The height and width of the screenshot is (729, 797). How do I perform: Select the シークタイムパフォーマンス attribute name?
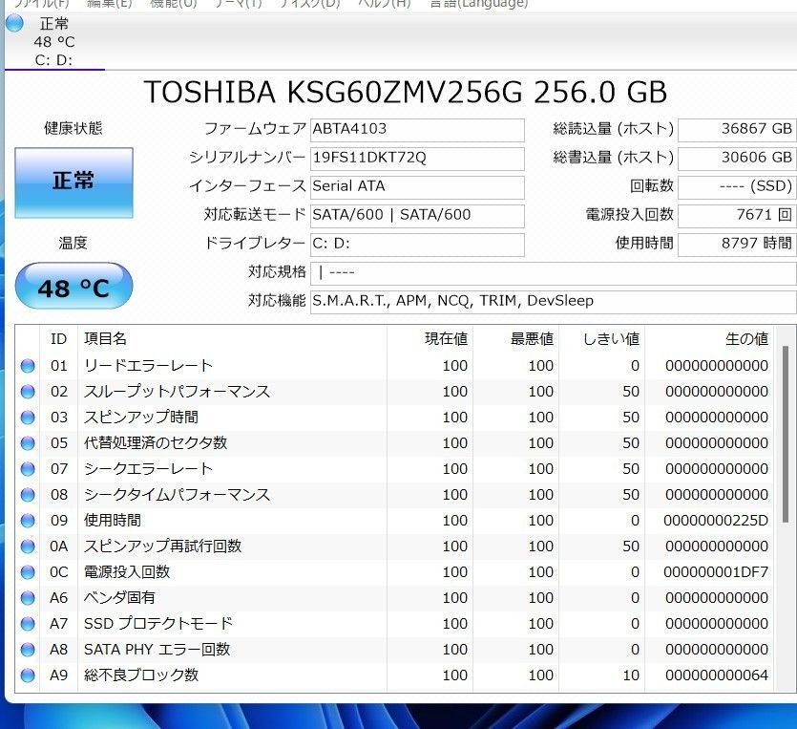pos(177,495)
